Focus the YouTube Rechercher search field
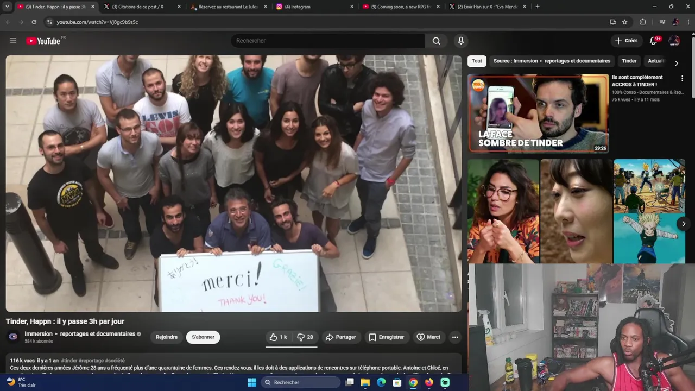The image size is (695, 391). tap(328, 41)
